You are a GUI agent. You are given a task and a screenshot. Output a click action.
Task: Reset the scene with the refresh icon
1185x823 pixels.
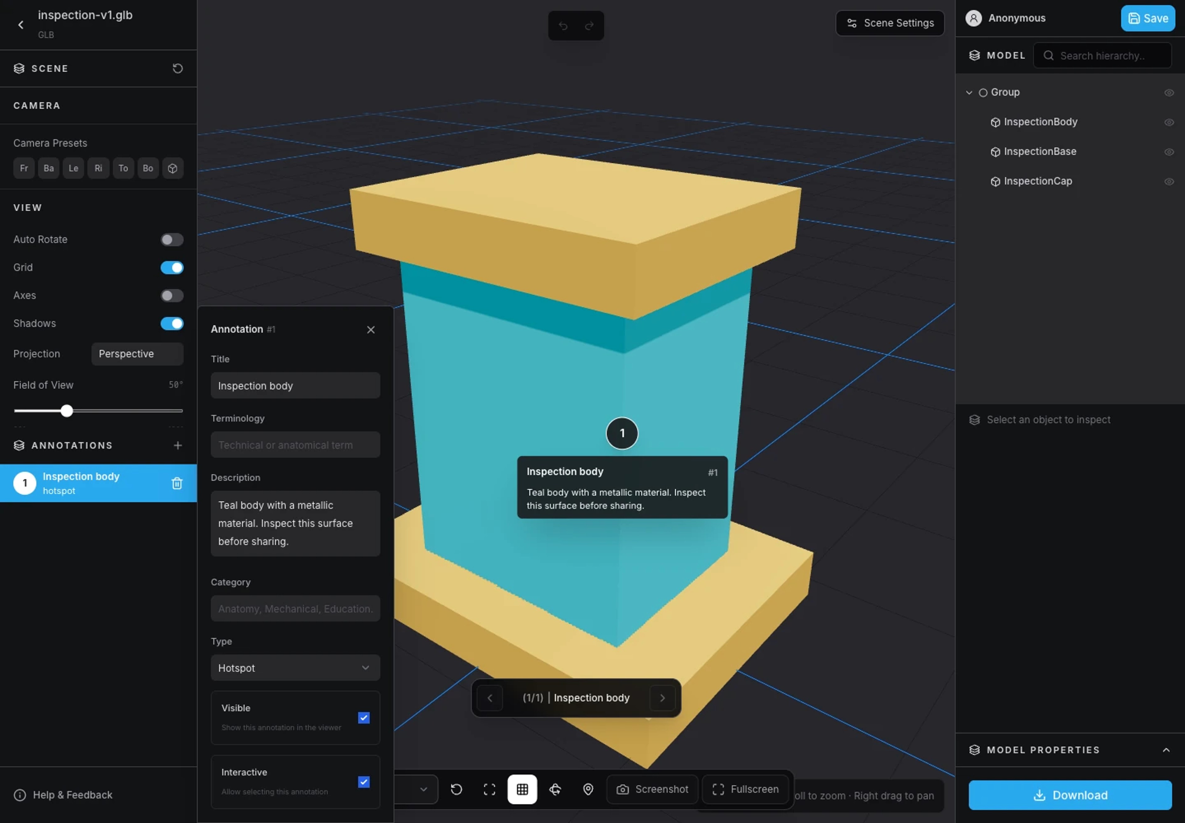pyautogui.click(x=177, y=68)
